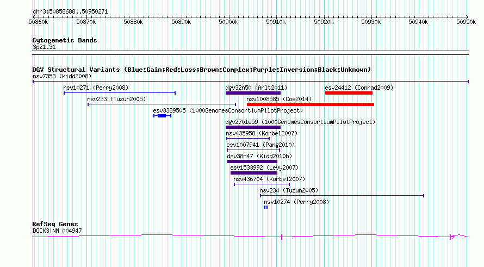Click ruler tick label 50880k
484x267 pixels.
(133, 22)
